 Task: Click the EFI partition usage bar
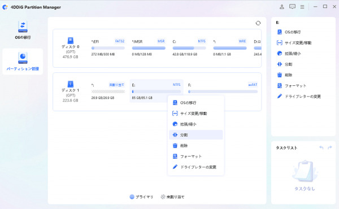[x=108, y=48]
